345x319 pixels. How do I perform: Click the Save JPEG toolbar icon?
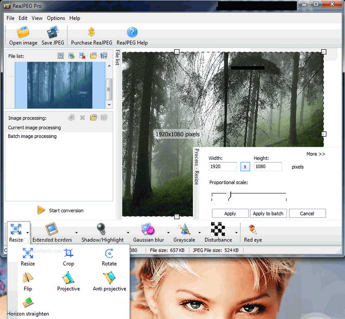click(x=53, y=32)
